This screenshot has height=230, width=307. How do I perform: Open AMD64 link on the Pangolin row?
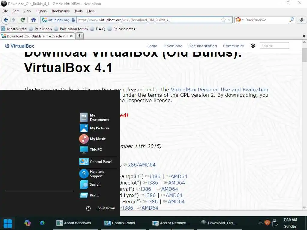point(179,176)
